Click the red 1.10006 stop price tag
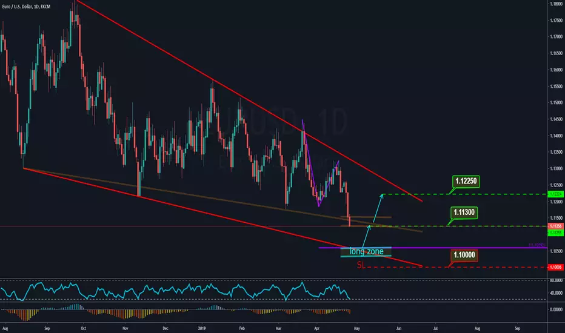565x333 pixels. point(555,267)
